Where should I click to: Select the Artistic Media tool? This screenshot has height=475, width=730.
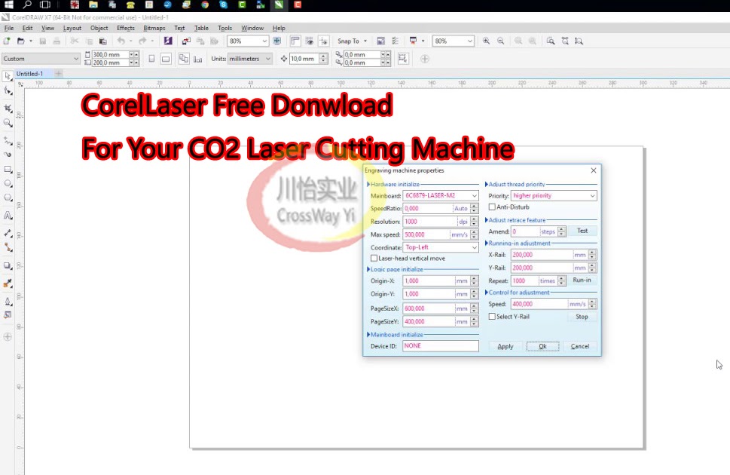8,155
